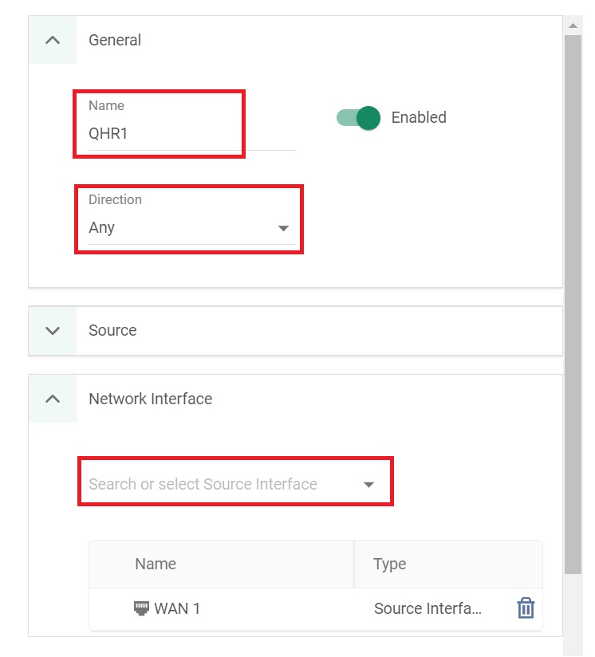Expand the Source section chevron
This screenshot has height=657, width=595.
pyautogui.click(x=53, y=330)
